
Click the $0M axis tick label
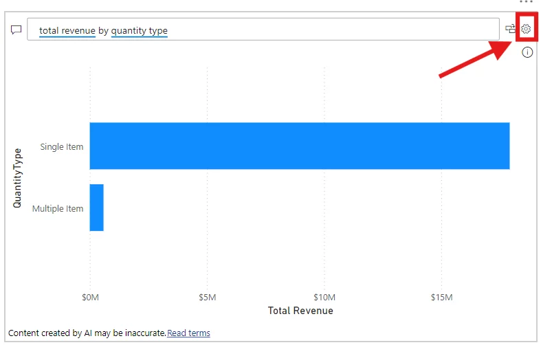[x=90, y=298]
